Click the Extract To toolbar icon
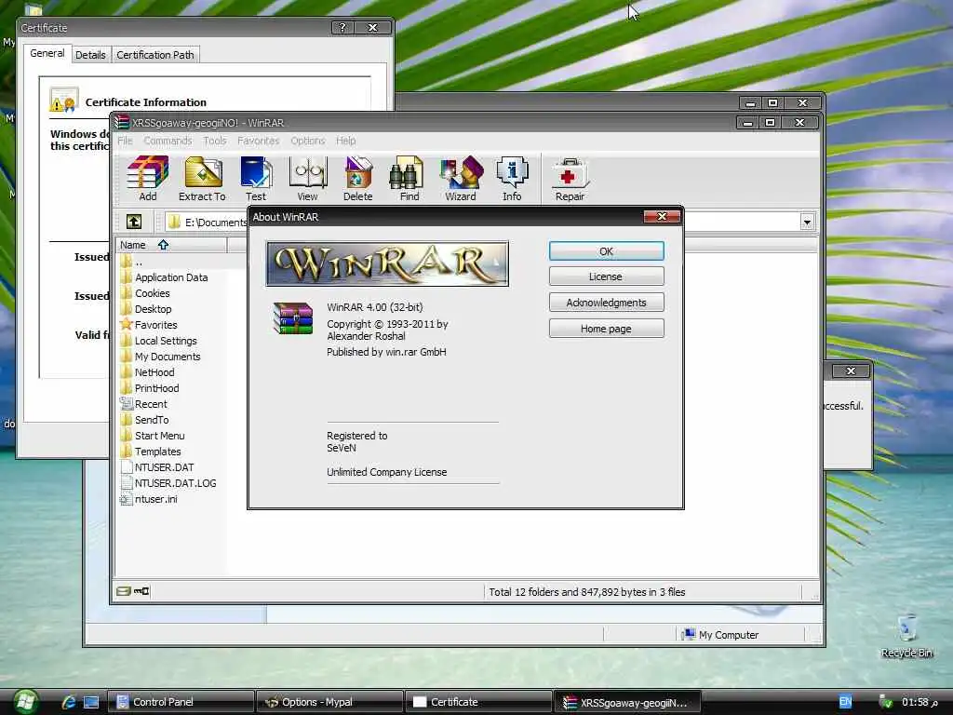This screenshot has width=953, height=715. tap(202, 178)
